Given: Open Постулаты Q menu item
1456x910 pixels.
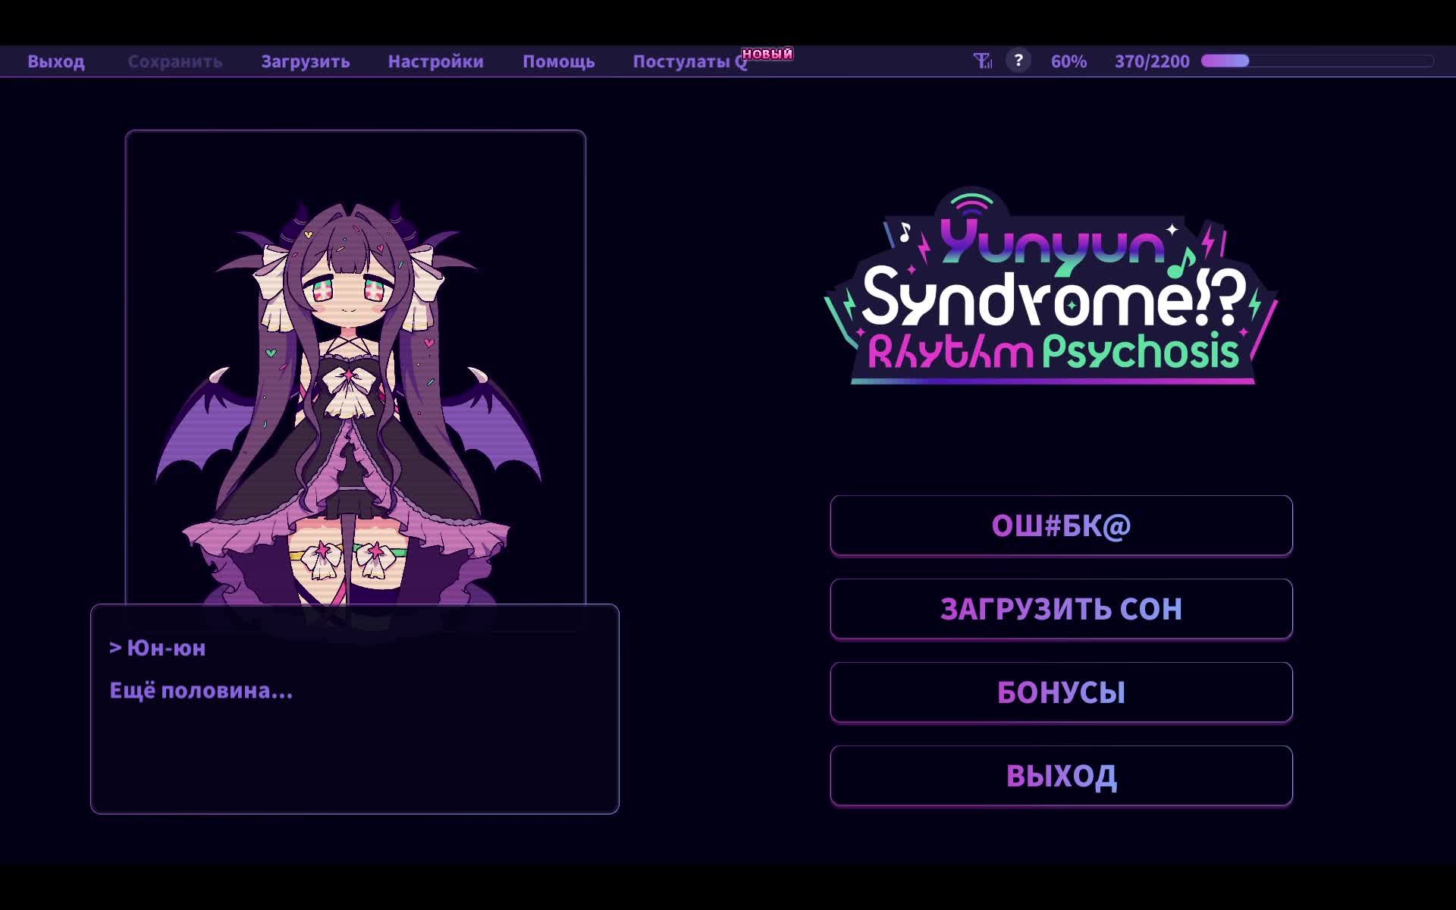Looking at the screenshot, I should point(690,61).
